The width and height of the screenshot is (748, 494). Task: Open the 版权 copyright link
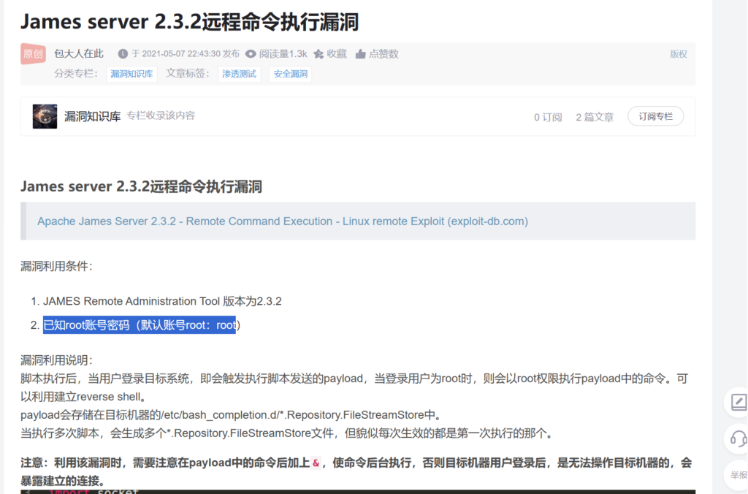(679, 54)
